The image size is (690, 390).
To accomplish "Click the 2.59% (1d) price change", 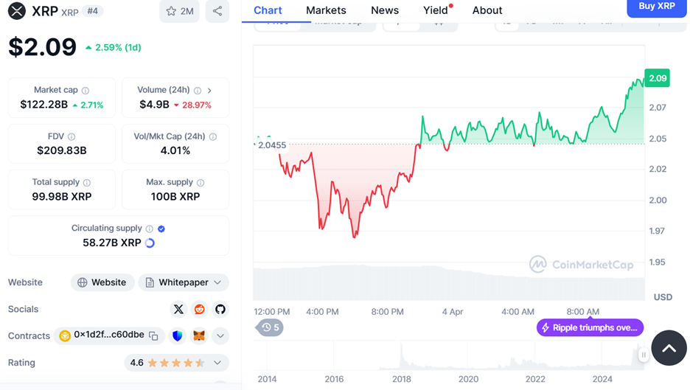I will tap(114, 47).
